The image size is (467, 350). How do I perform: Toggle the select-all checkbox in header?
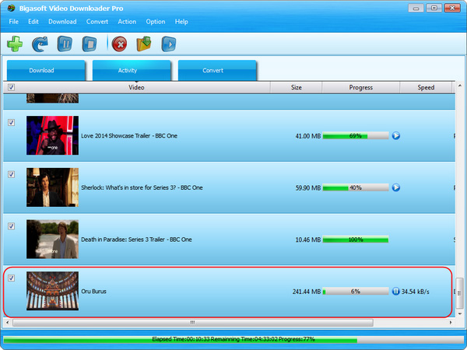click(11, 87)
